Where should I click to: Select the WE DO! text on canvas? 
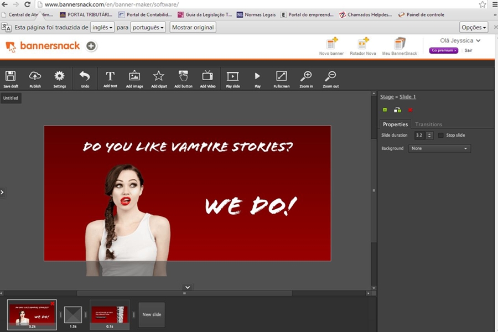pyautogui.click(x=251, y=206)
